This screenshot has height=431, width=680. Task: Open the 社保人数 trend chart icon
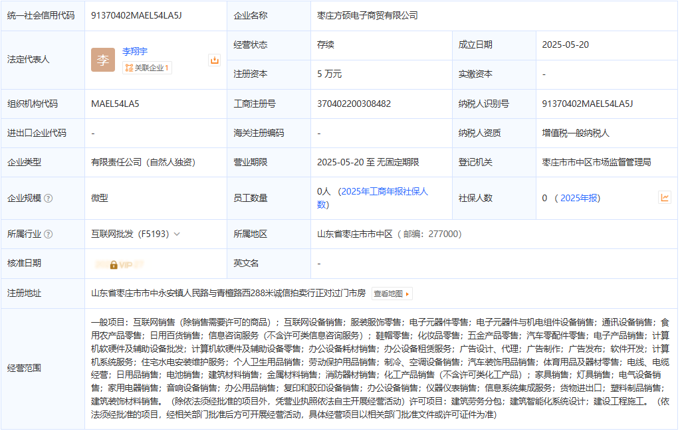(x=665, y=198)
